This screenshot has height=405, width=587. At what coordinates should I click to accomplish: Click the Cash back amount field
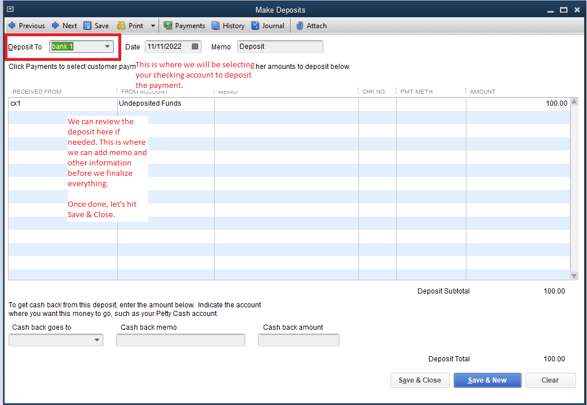click(298, 340)
